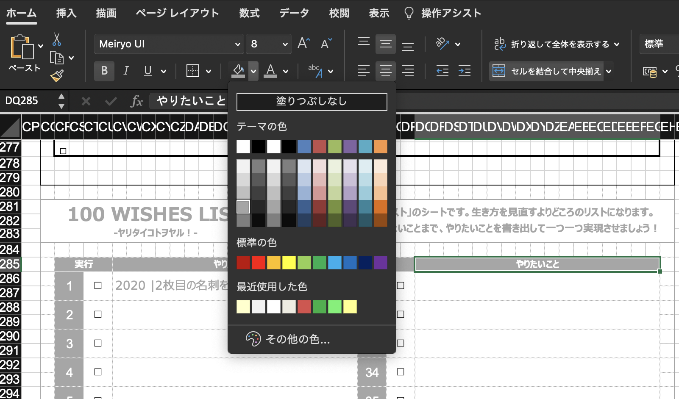This screenshot has height=399, width=679.
Task: Toggle italic formatting
Action: (x=126, y=71)
